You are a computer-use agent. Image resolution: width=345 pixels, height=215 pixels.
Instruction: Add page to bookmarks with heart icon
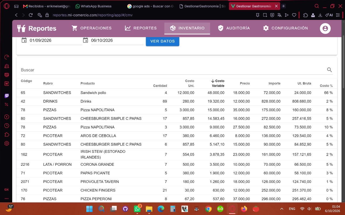(x=294, y=15)
